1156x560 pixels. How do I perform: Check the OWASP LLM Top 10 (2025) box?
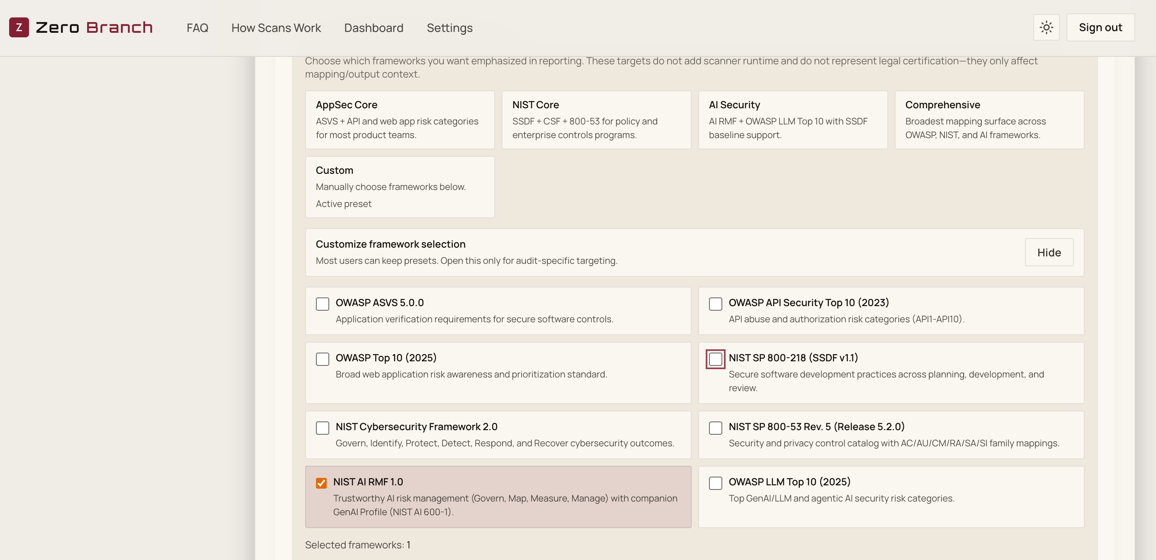pos(715,483)
